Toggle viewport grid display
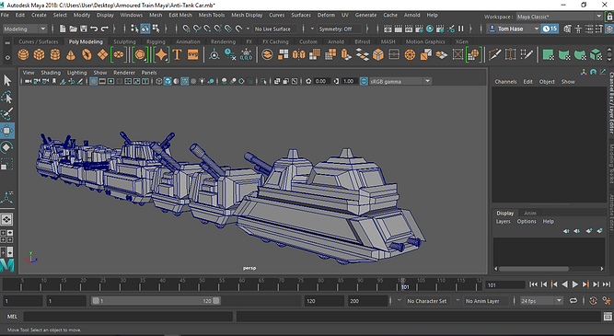The height and width of the screenshot is (336, 614). pyautogui.click(x=93, y=81)
